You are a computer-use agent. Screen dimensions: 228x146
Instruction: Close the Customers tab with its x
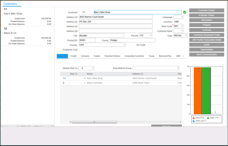coord(20,3)
